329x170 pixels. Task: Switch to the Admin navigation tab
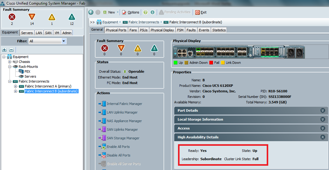pyautogui.click(x=67, y=33)
